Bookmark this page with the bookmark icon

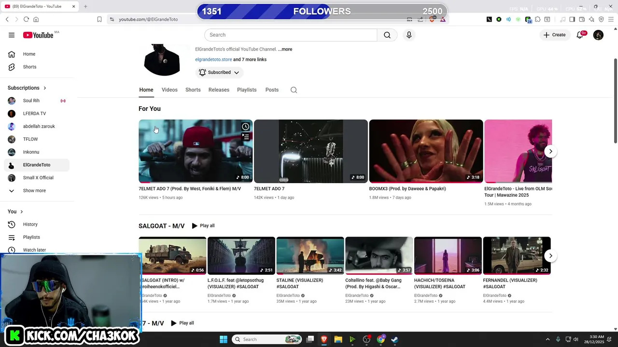(x=99, y=19)
